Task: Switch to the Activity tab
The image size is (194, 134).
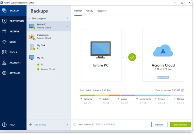Action: tap(89, 11)
